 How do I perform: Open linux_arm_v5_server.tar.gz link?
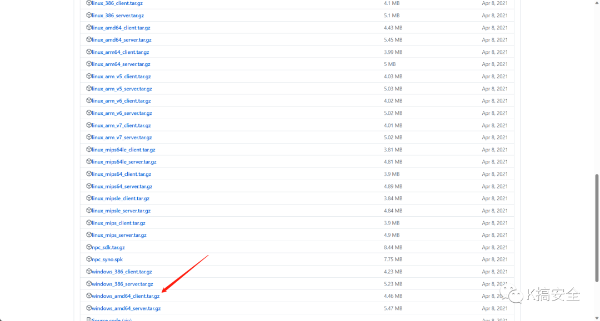[122, 89]
